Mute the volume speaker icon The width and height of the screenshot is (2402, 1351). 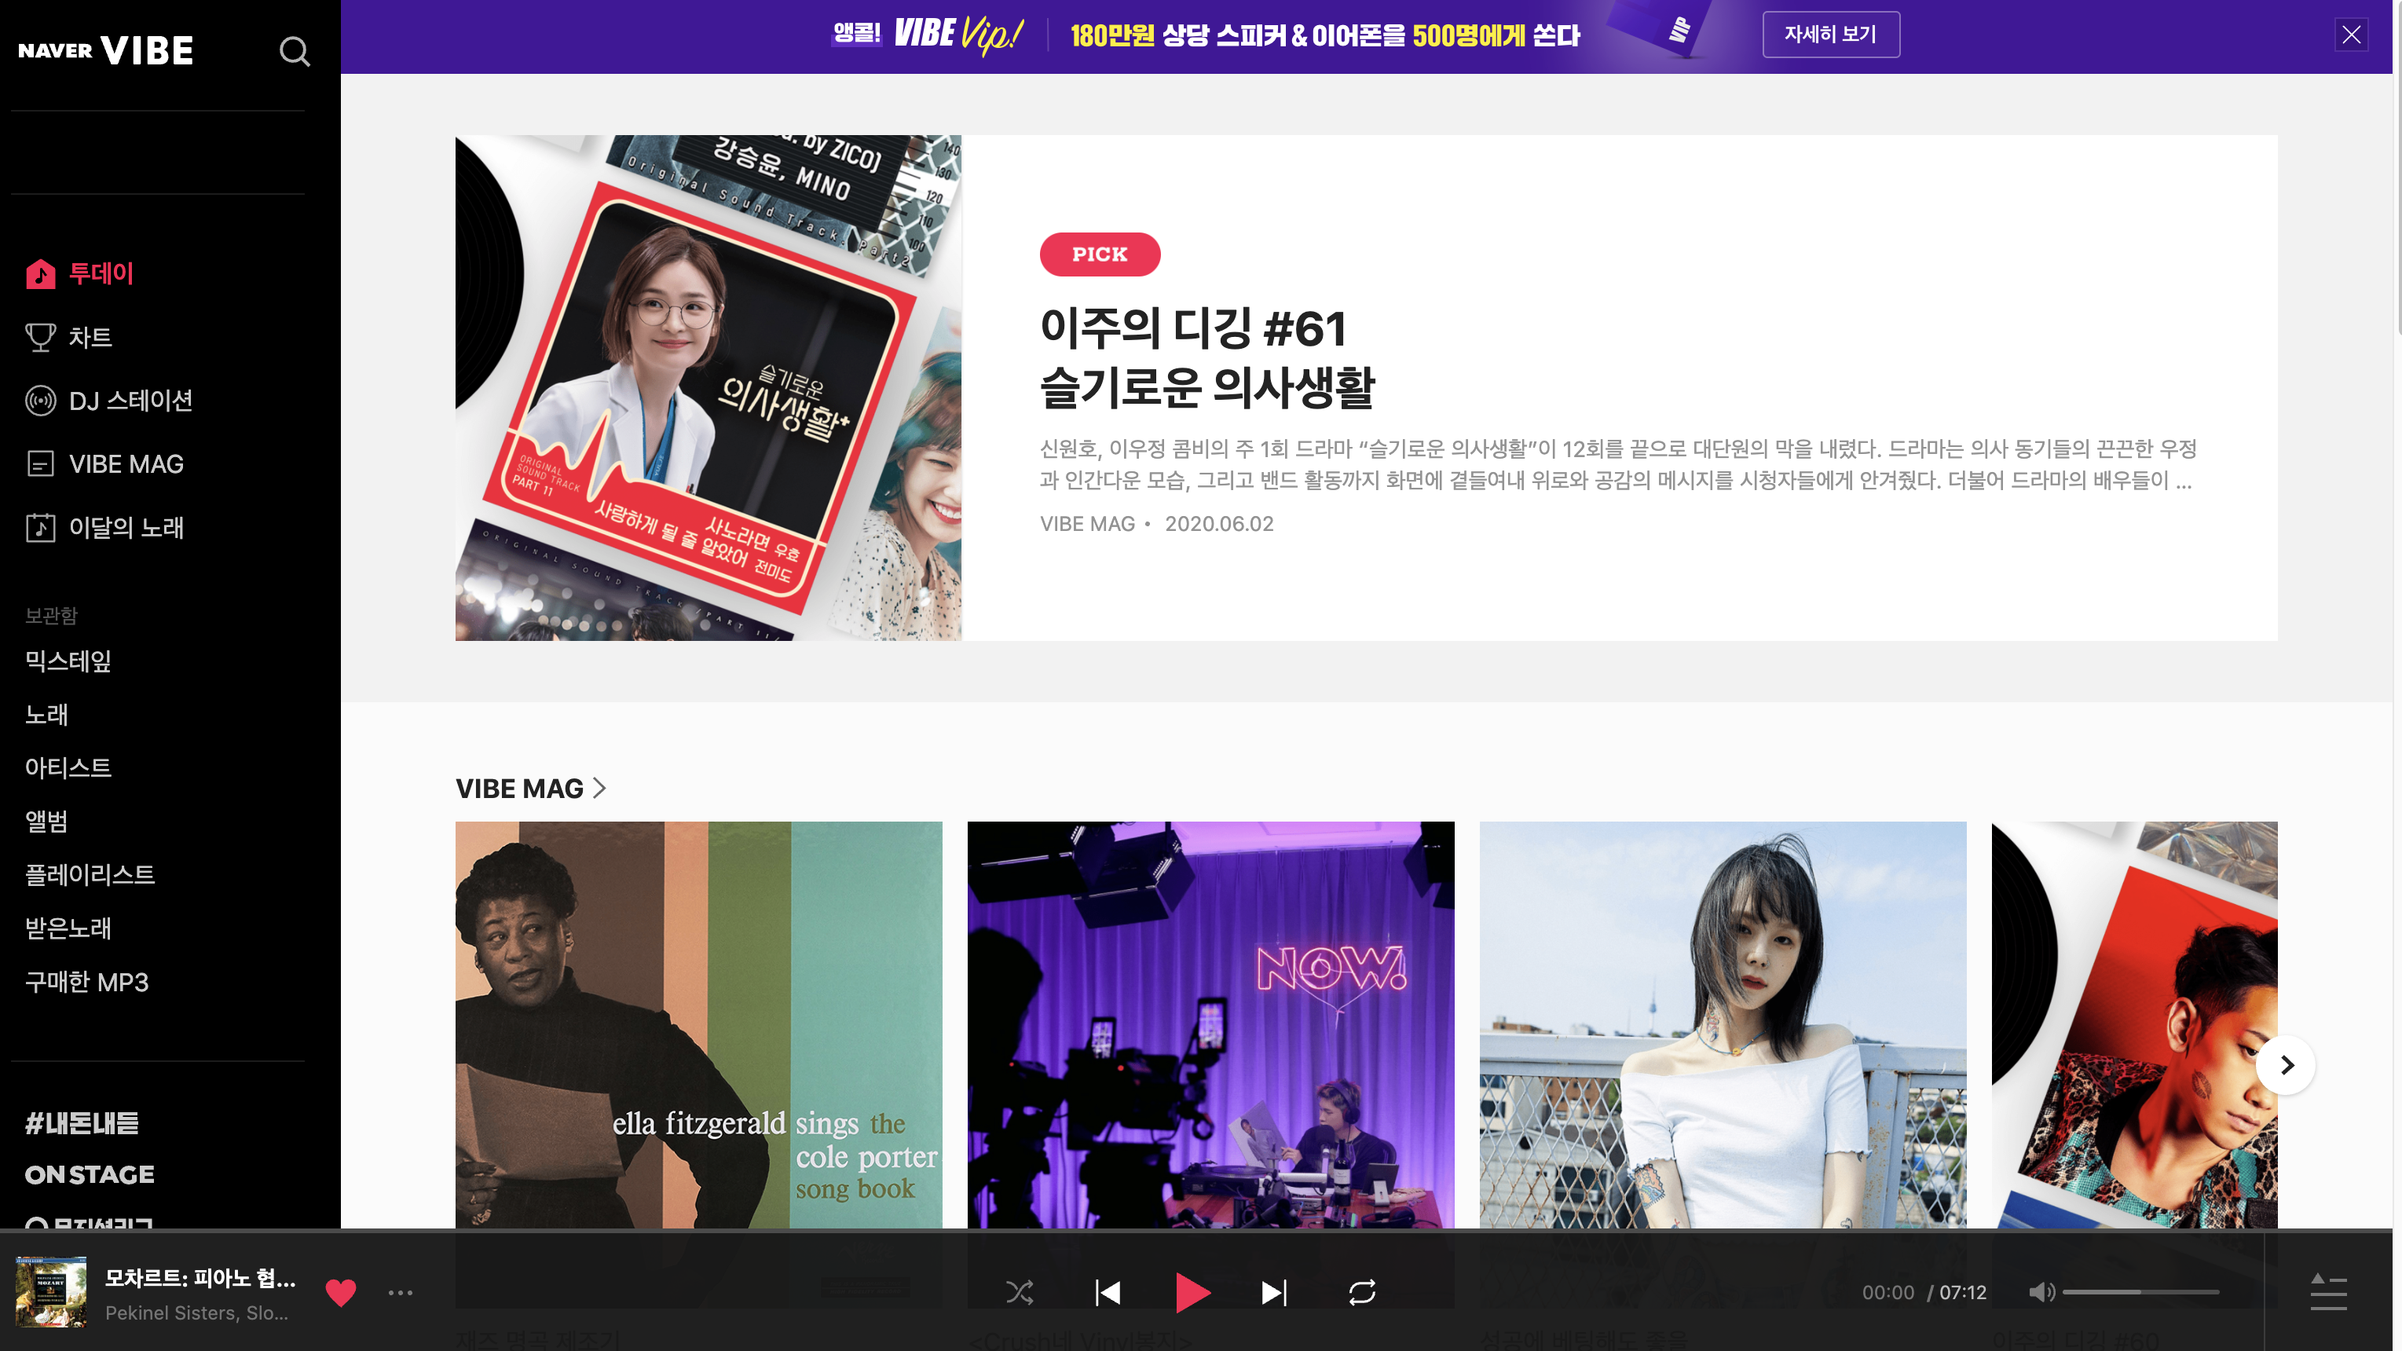pyautogui.click(x=2040, y=1292)
